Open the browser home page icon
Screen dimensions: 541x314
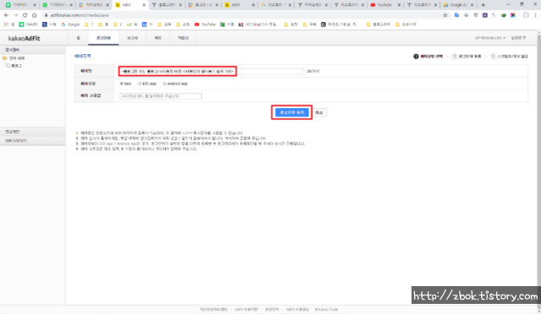coord(34,15)
